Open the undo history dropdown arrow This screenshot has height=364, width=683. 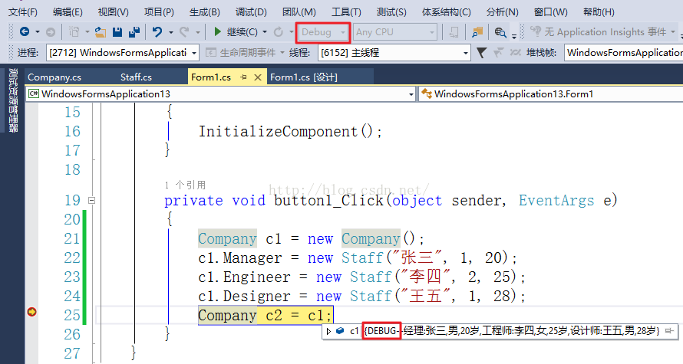(170, 31)
